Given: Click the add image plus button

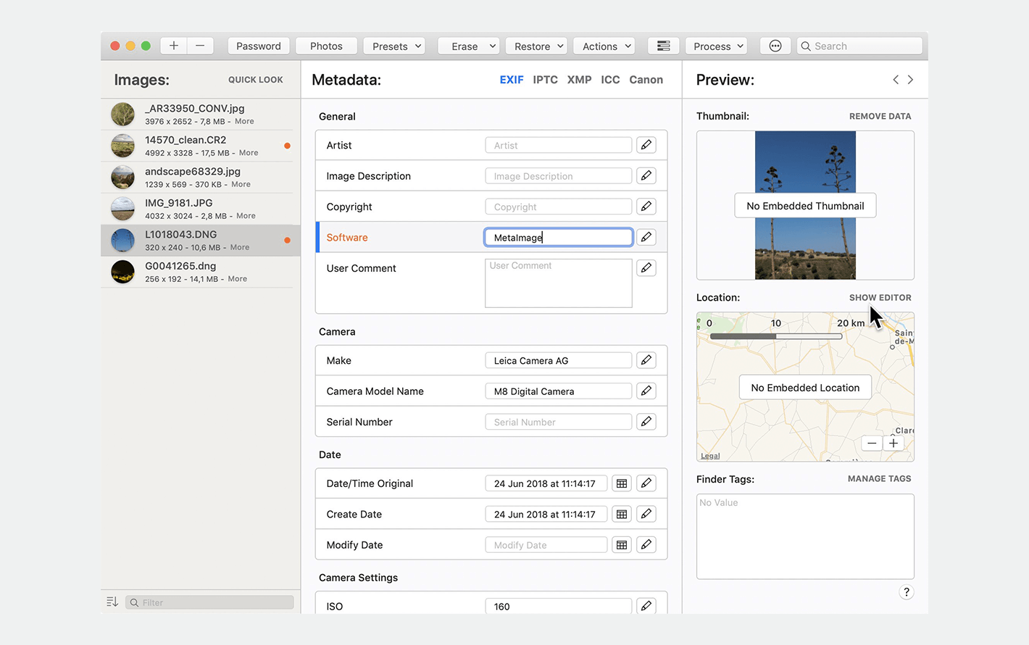Looking at the screenshot, I should coord(174,46).
